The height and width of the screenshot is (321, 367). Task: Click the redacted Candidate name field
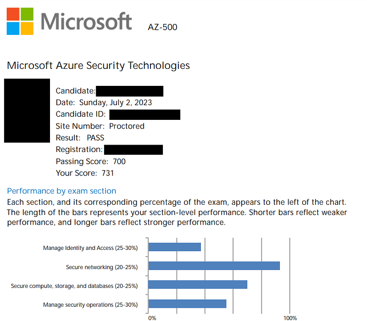pyautogui.click(x=129, y=91)
